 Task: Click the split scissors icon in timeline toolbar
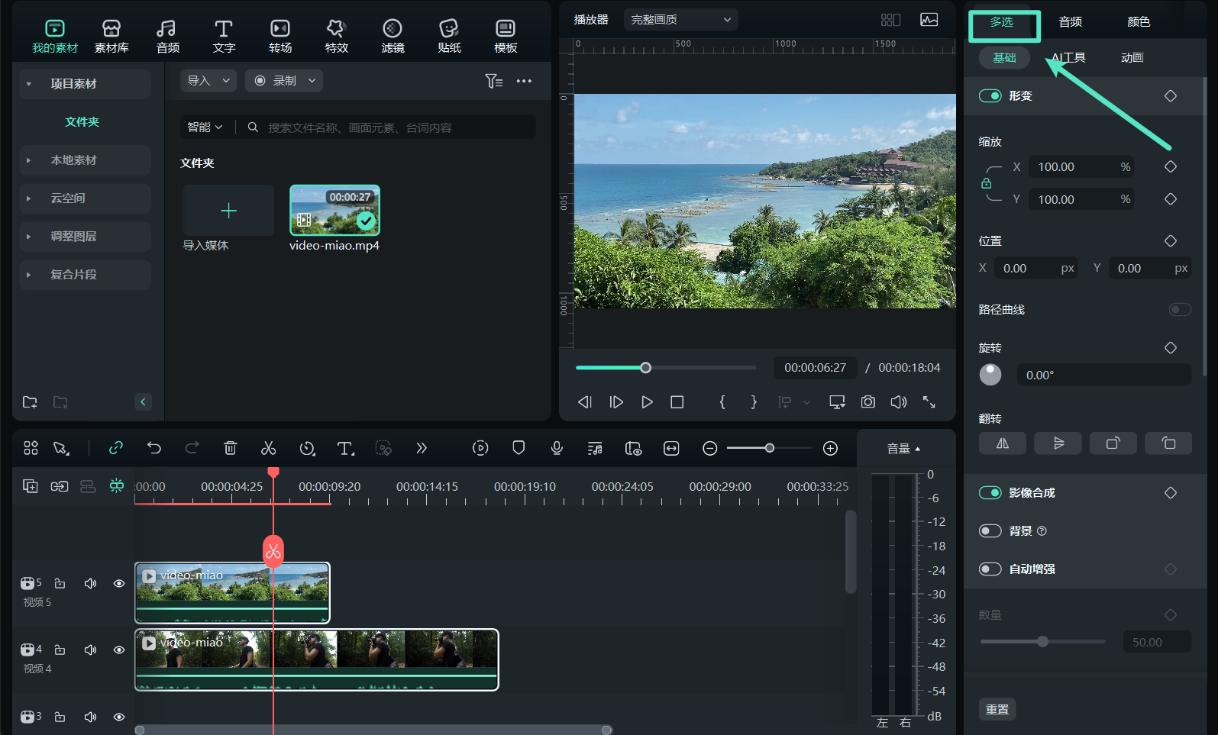pyautogui.click(x=268, y=448)
